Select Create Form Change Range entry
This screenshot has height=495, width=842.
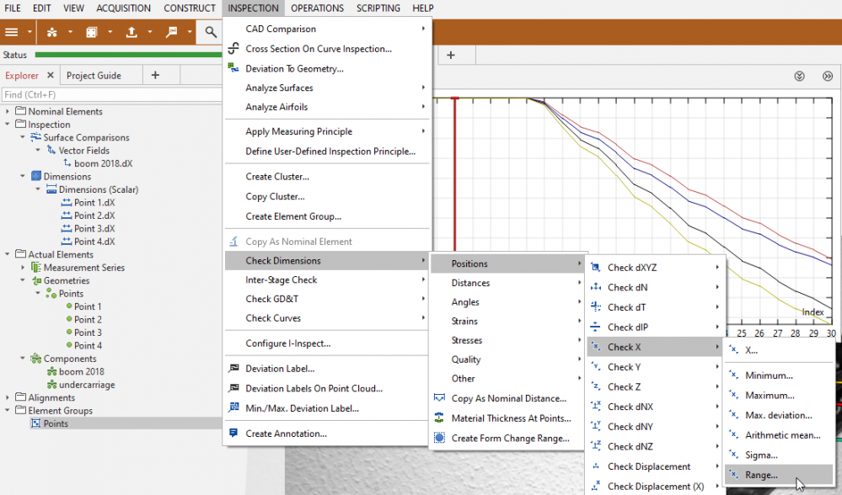[x=510, y=438]
